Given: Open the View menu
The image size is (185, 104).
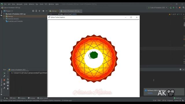Looking at the screenshot, I should [13, 4].
